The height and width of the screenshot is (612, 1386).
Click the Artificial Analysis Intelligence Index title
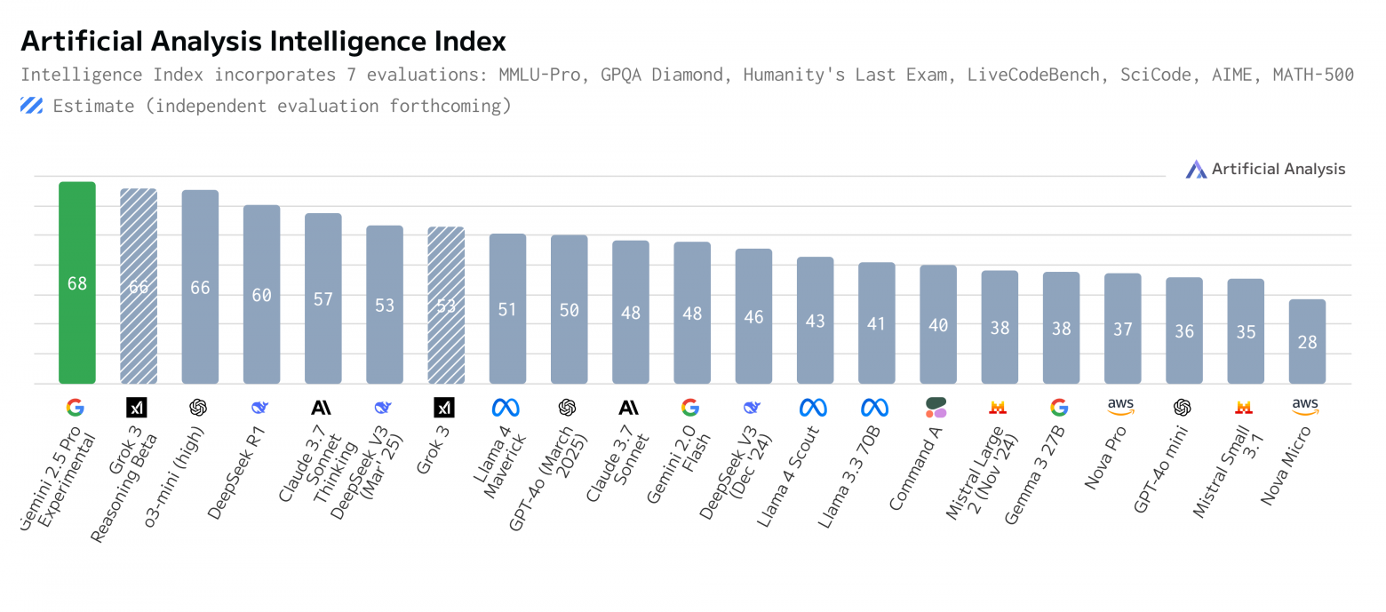[263, 41]
